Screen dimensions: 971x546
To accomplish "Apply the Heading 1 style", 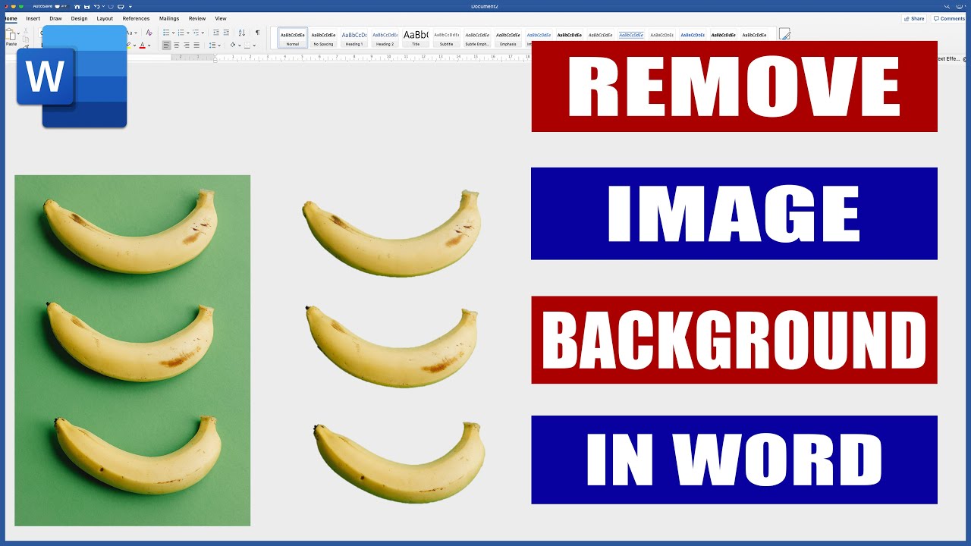I will (354, 38).
